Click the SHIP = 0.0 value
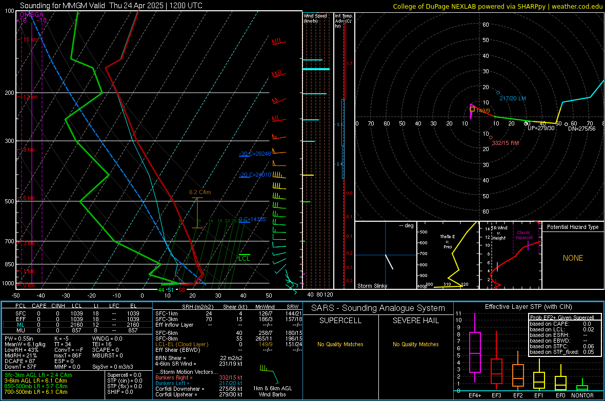 [120, 392]
